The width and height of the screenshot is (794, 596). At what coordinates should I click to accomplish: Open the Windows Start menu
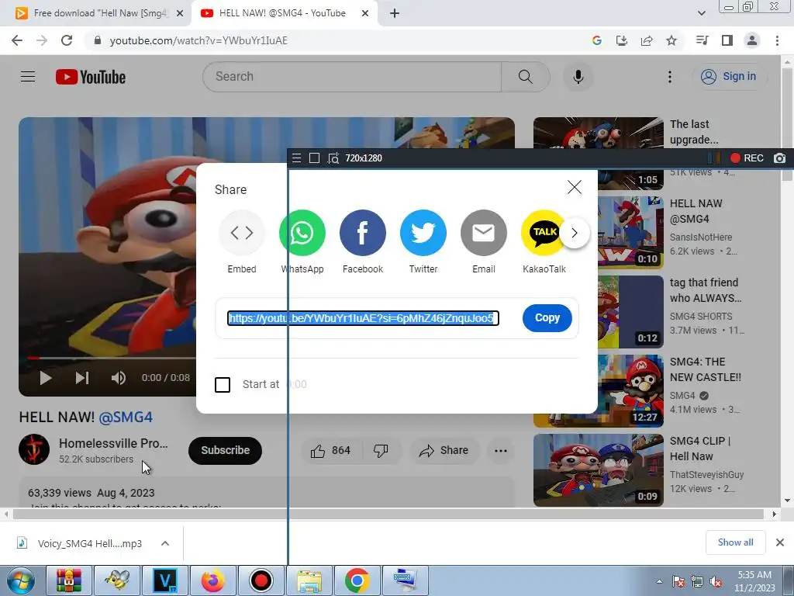click(x=21, y=580)
